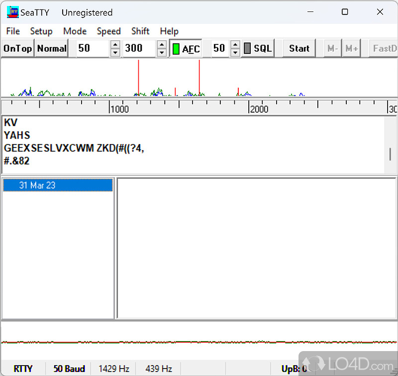Open the File menu
The image size is (398, 376).
pos(13,31)
